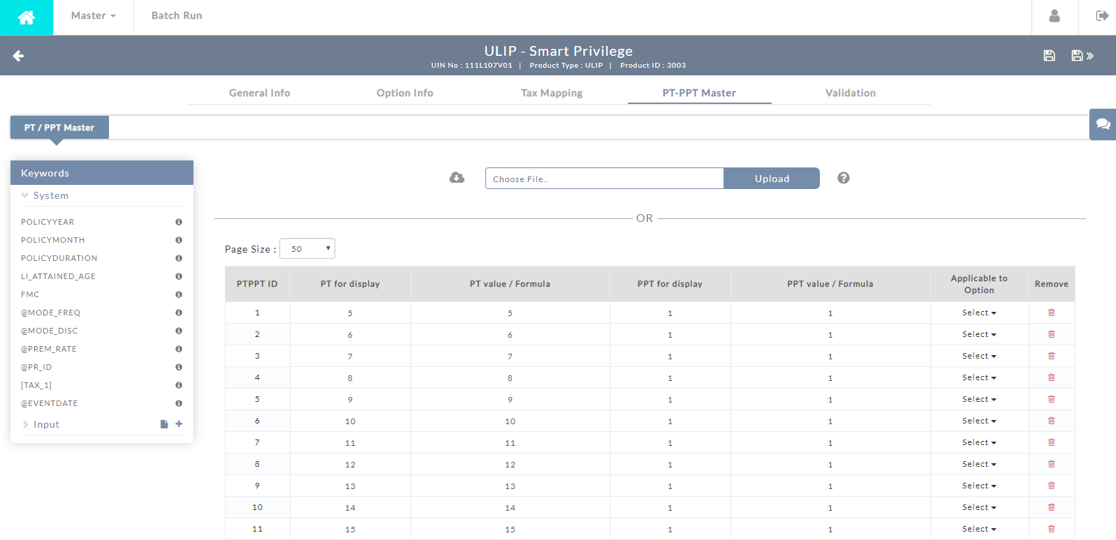Click the back arrow icon
1116x540 pixels.
click(19, 56)
